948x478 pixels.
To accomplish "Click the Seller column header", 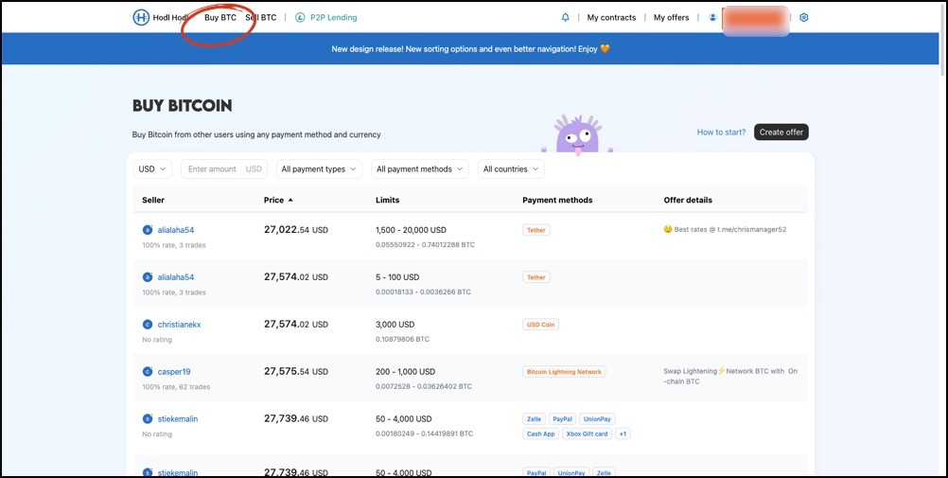I will pyautogui.click(x=153, y=200).
